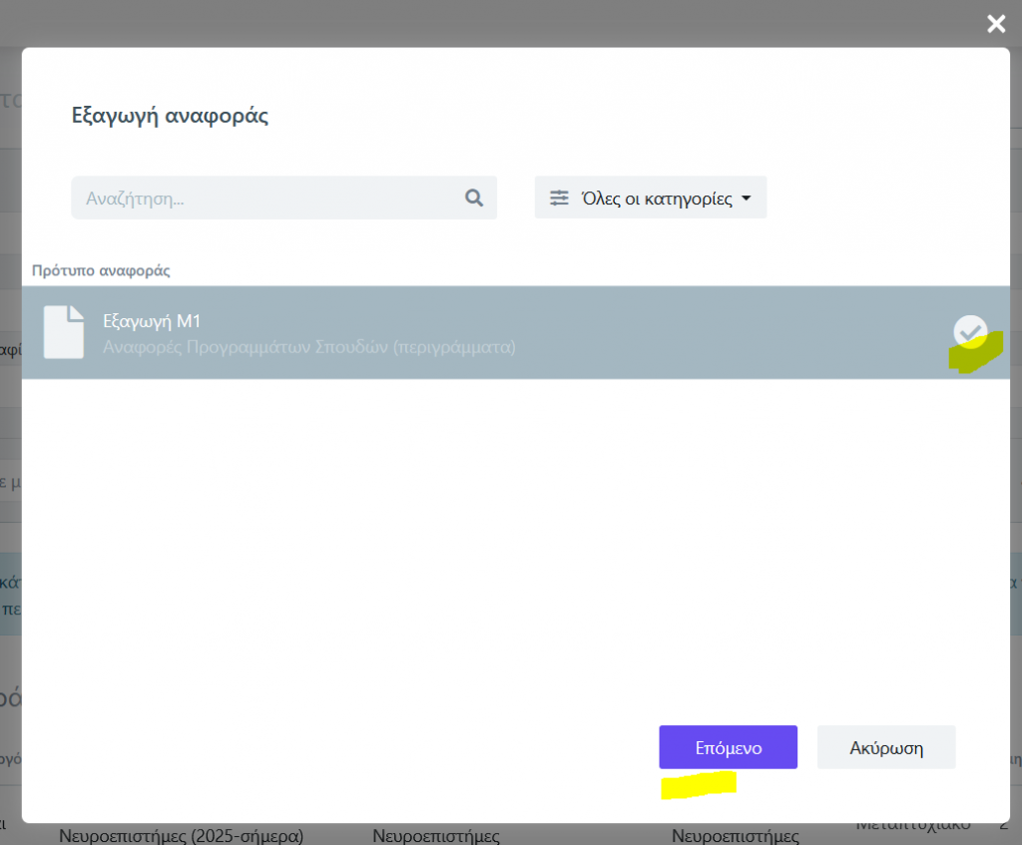Click the magnifier icon in the search box
Viewport: 1022px width, 845px height.
(474, 198)
